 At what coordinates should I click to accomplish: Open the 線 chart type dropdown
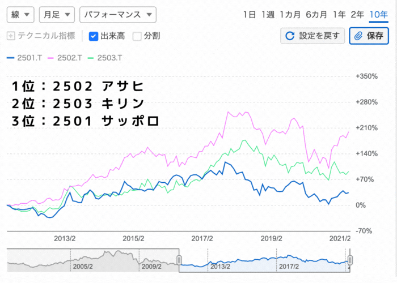pyautogui.click(x=20, y=14)
